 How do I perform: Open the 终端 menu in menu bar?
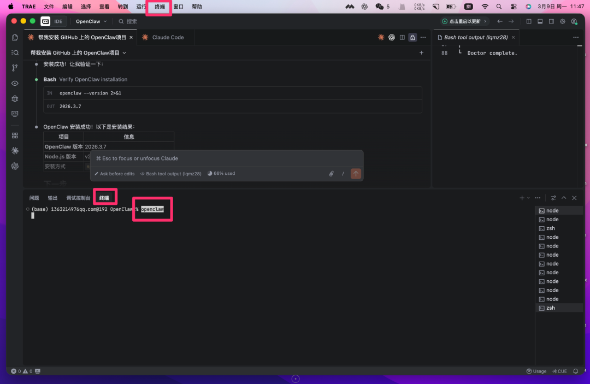point(160,7)
